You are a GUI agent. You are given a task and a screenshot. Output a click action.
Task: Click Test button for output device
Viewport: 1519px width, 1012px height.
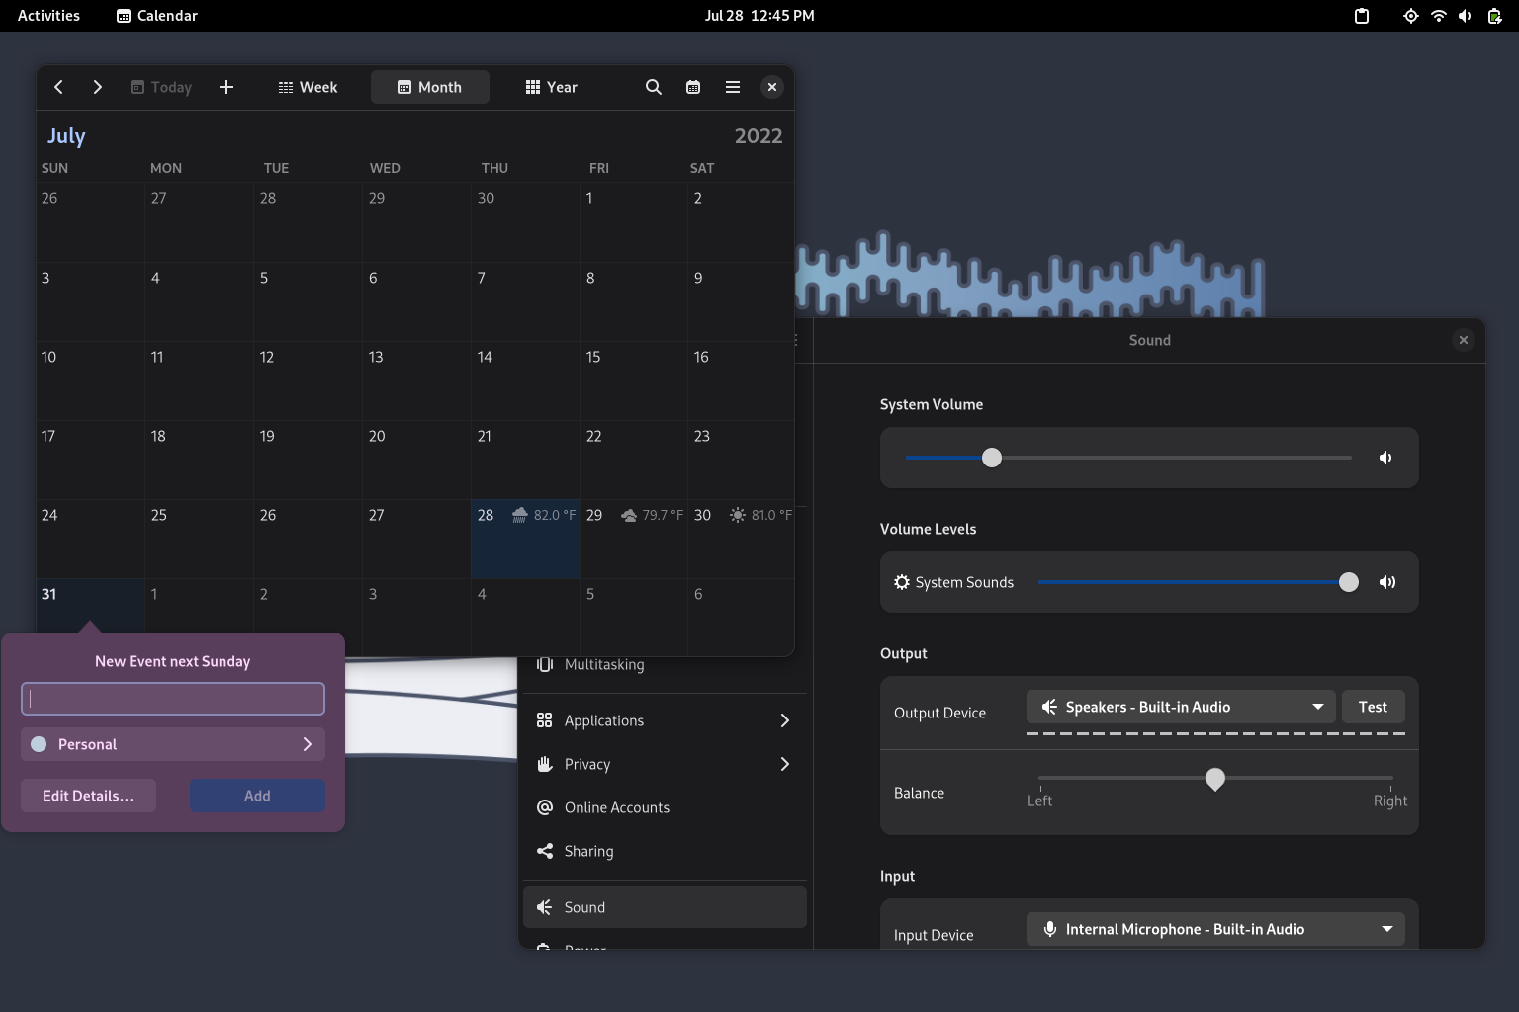[1373, 707]
